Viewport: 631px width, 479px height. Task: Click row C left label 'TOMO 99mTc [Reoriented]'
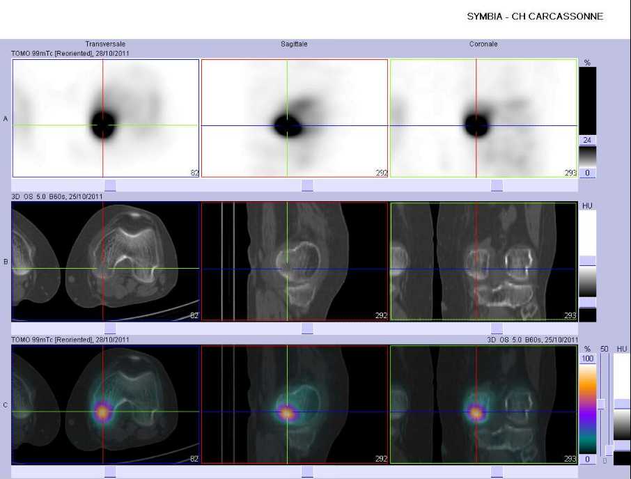pyautogui.click(x=52, y=340)
